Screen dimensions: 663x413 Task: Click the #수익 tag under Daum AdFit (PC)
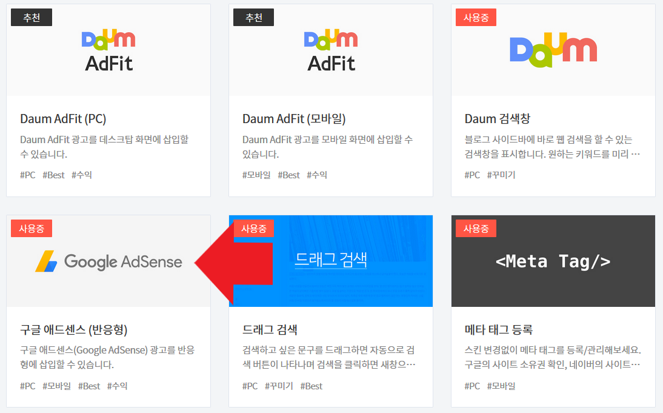pos(82,175)
